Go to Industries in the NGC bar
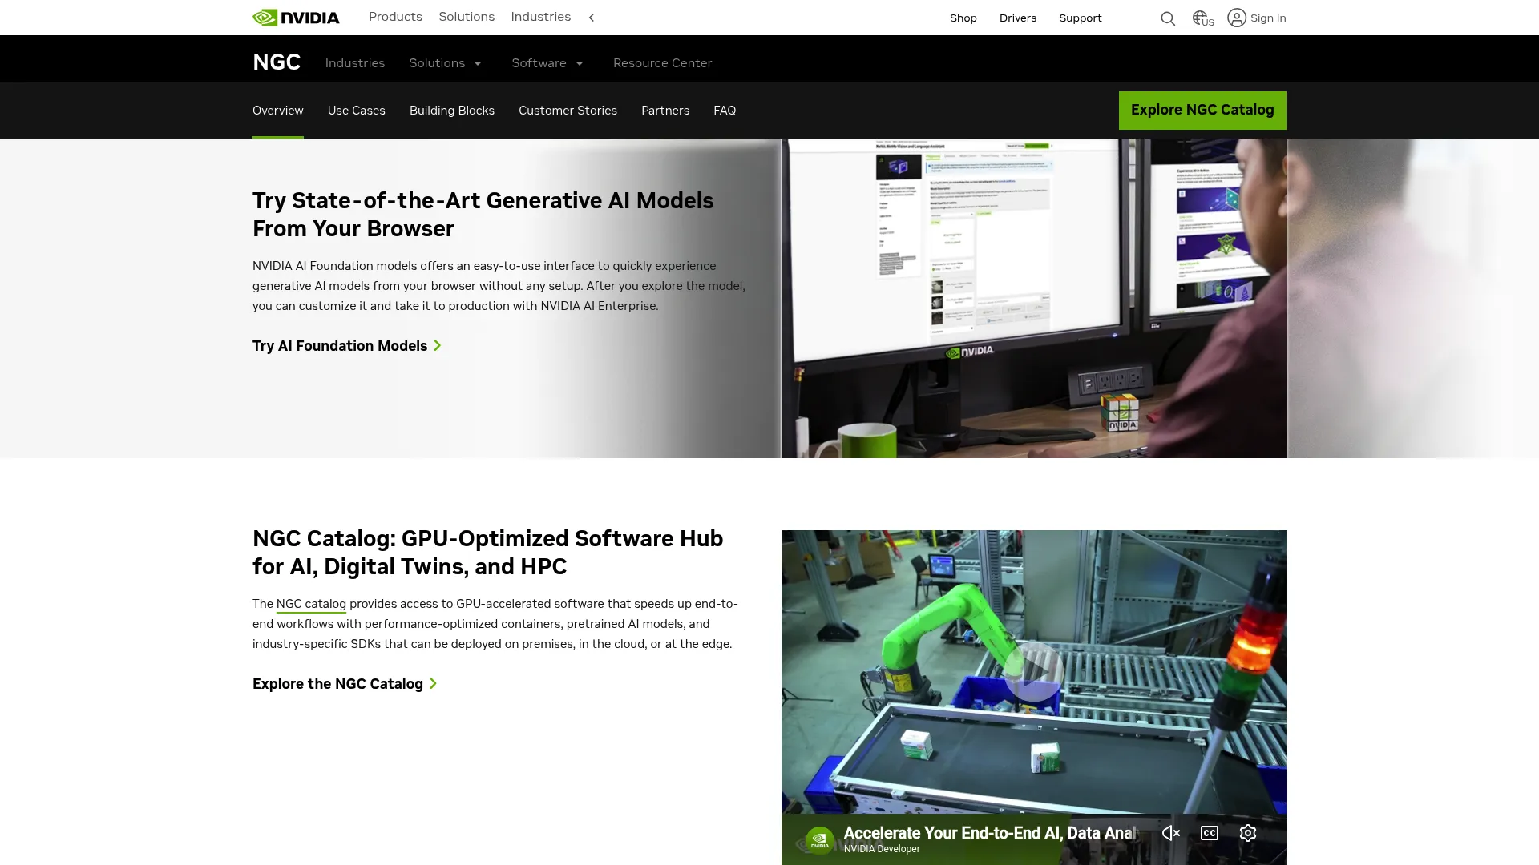1539x865 pixels. tap(355, 63)
